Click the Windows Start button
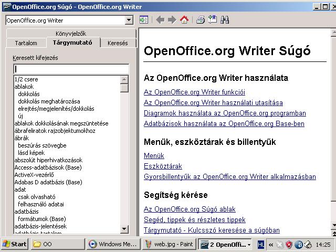Screen dimensions: 336x252 click(x=15, y=244)
